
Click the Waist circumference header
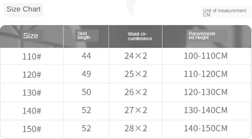point(140,36)
